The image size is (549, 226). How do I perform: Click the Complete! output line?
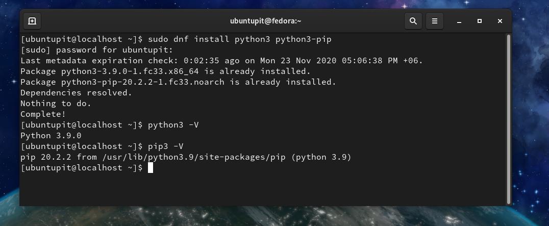point(43,114)
